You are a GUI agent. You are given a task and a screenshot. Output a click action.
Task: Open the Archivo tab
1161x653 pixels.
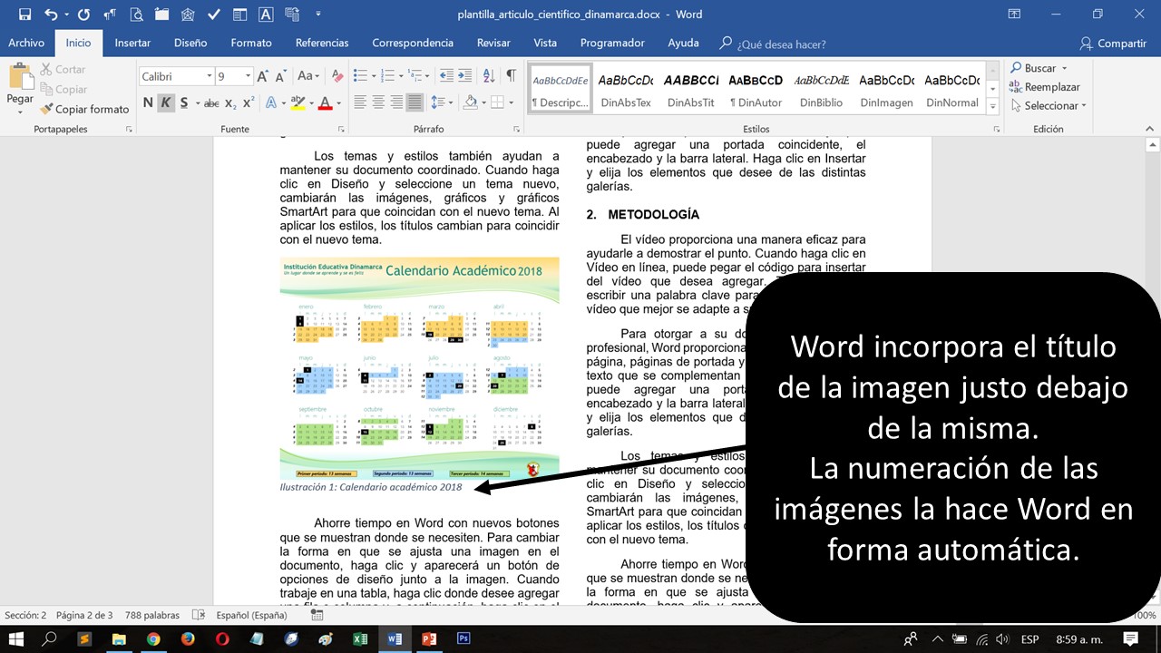pos(26,43)
